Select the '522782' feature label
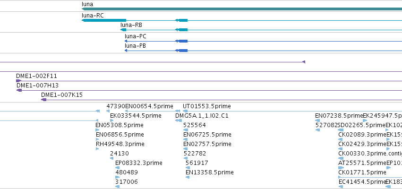This screenshot has height=189, width=402. [x=195, y=154]
